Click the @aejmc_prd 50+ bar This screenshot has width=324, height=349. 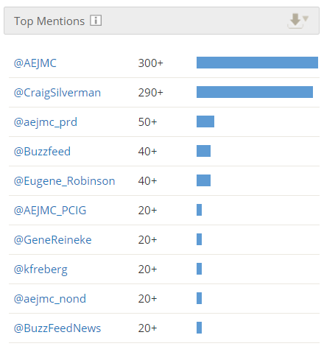205,121
